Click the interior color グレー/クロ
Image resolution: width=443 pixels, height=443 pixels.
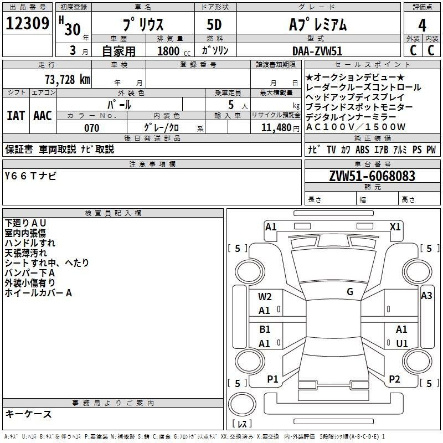click(161, 127)
